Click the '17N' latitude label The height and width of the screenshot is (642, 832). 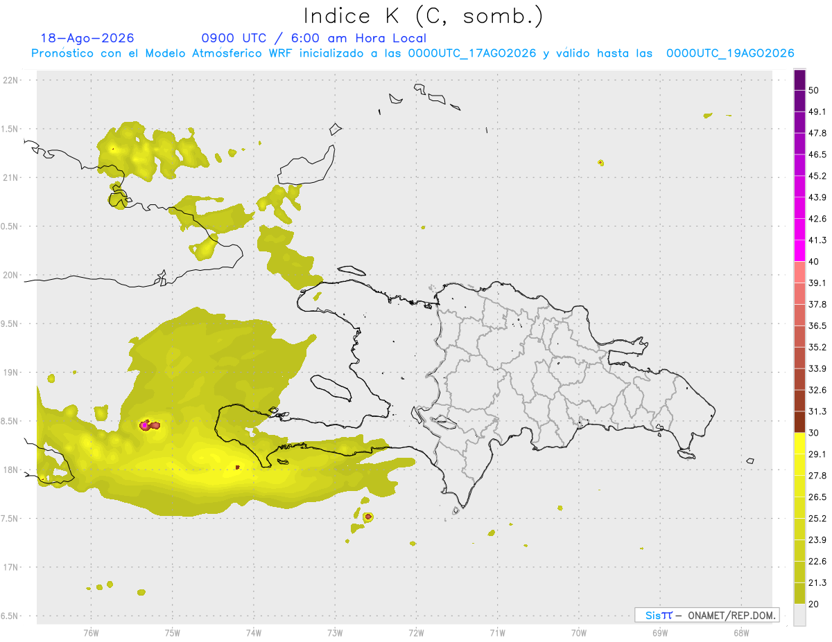[11, 567]
